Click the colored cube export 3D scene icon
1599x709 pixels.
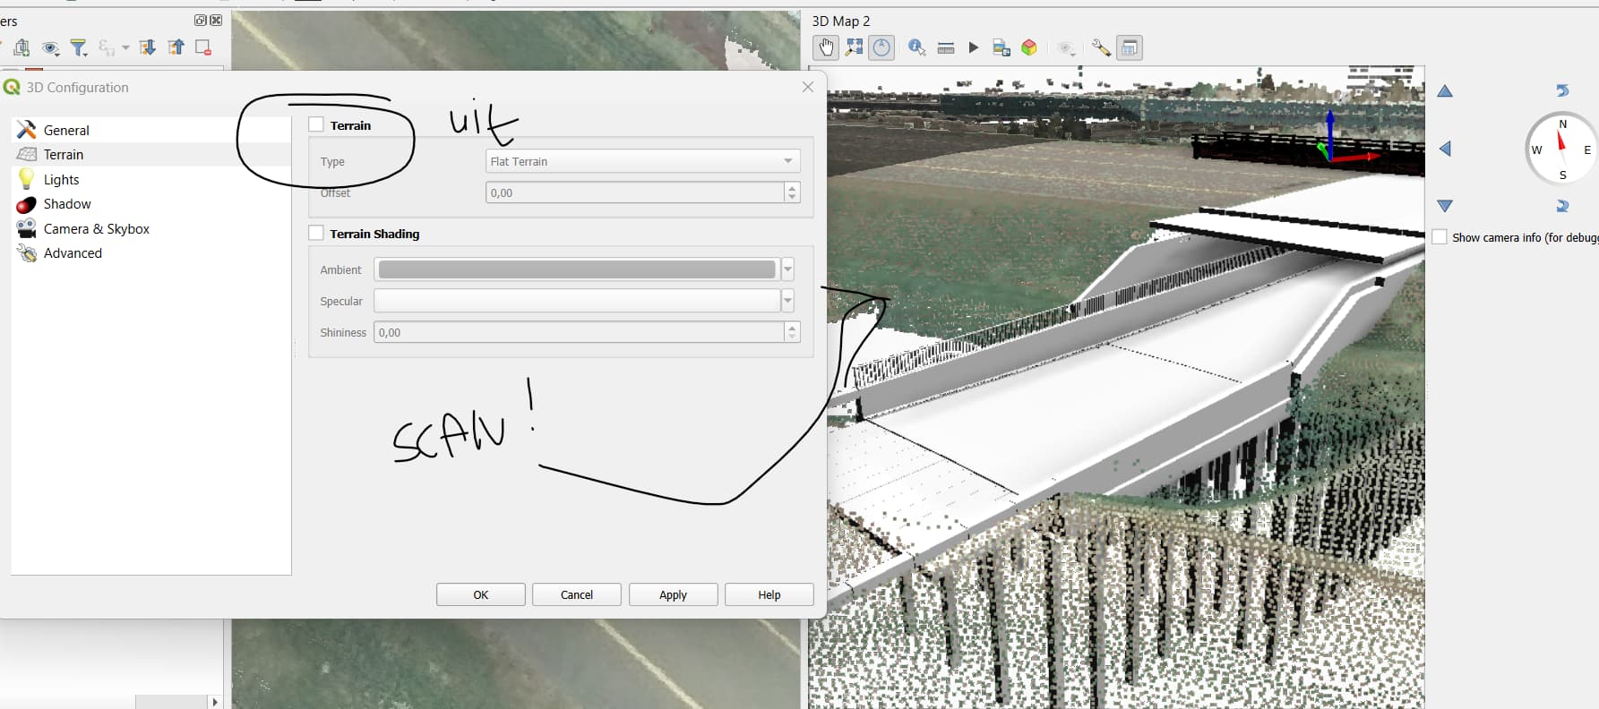point(1029,47)
